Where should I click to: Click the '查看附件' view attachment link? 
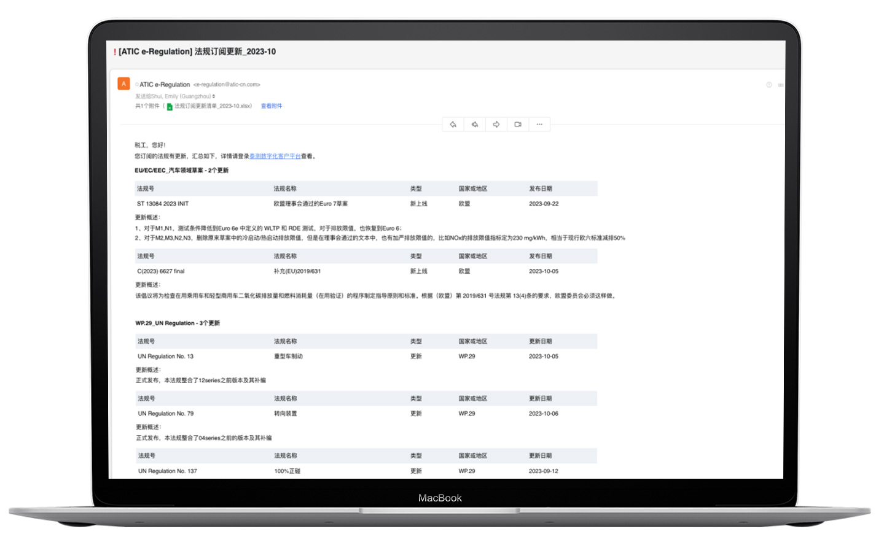tap(272, 106)
